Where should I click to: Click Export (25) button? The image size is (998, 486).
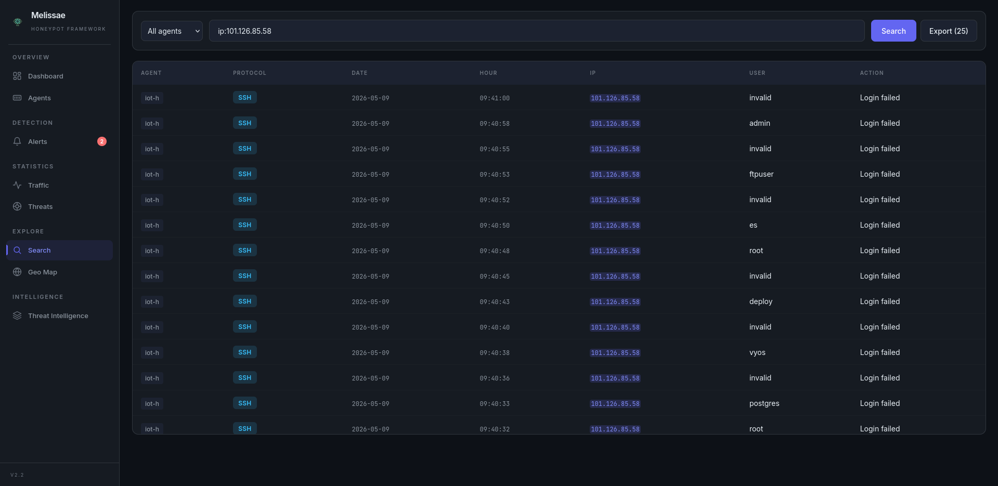pos(949,31)
